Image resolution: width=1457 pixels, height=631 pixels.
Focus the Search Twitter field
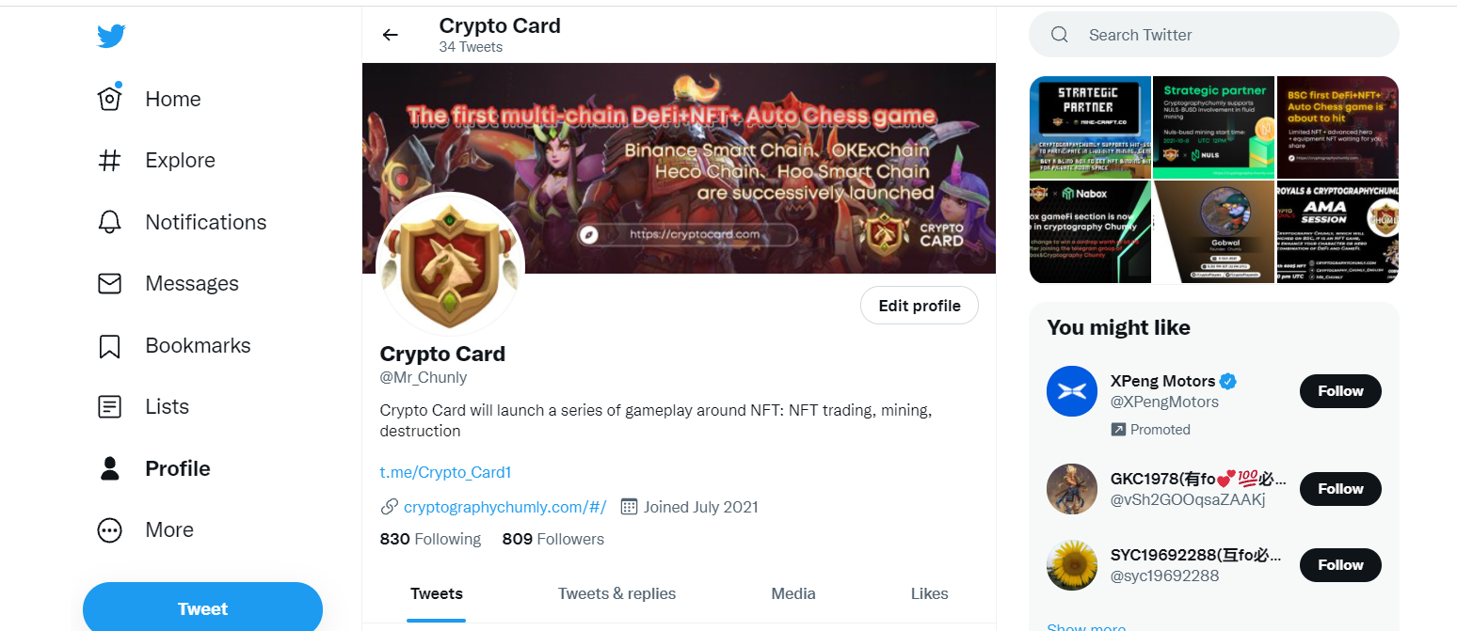pyautogui.click(x=1214, y=35)
